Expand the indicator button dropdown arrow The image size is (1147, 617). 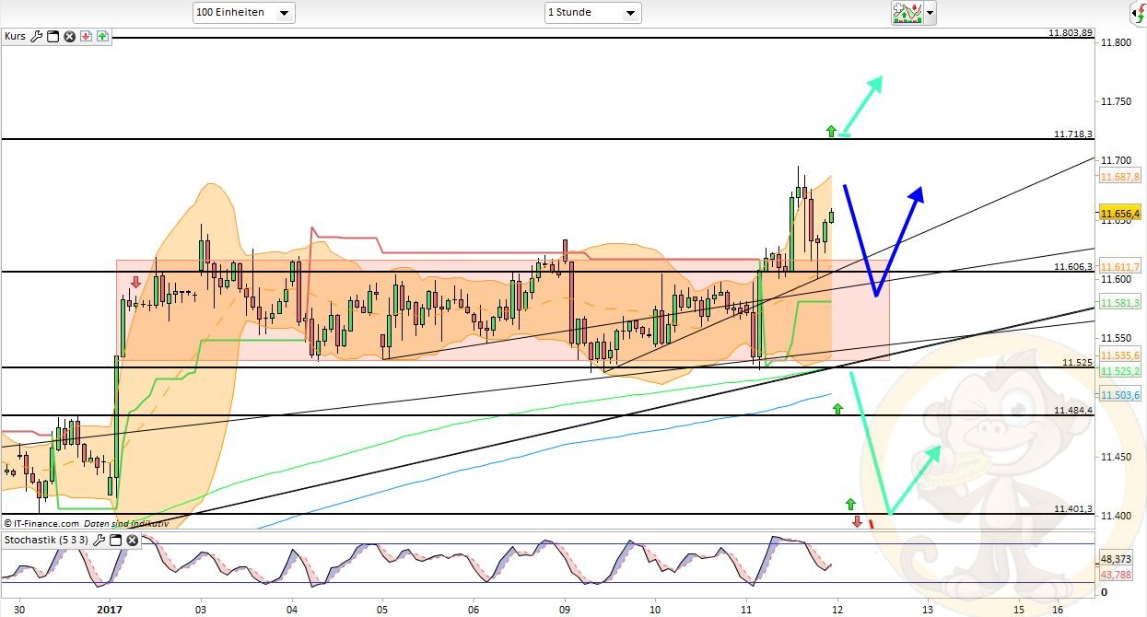pos(930,13)
